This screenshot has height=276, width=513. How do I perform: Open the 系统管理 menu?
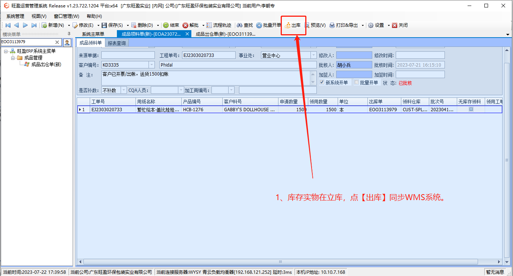tap(15, 16)
